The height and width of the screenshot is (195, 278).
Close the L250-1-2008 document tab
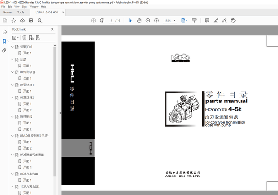[x=63, y=13]
